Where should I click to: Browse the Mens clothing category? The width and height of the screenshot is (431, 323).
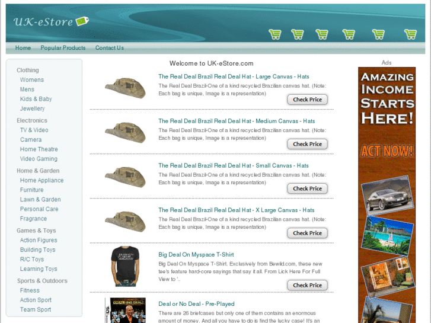[27, 89]
